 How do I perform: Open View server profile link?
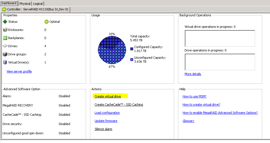point(19,71)
